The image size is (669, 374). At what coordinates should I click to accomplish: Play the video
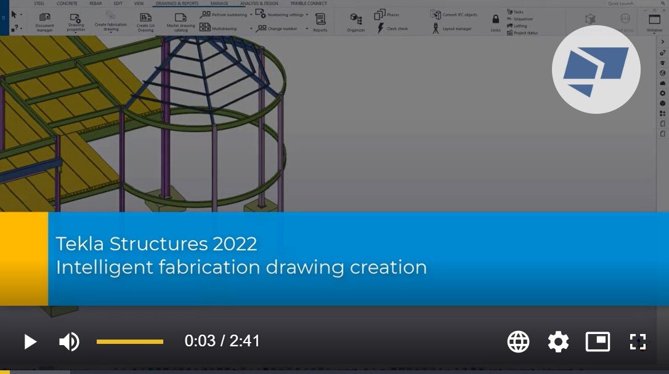point(30,341)
